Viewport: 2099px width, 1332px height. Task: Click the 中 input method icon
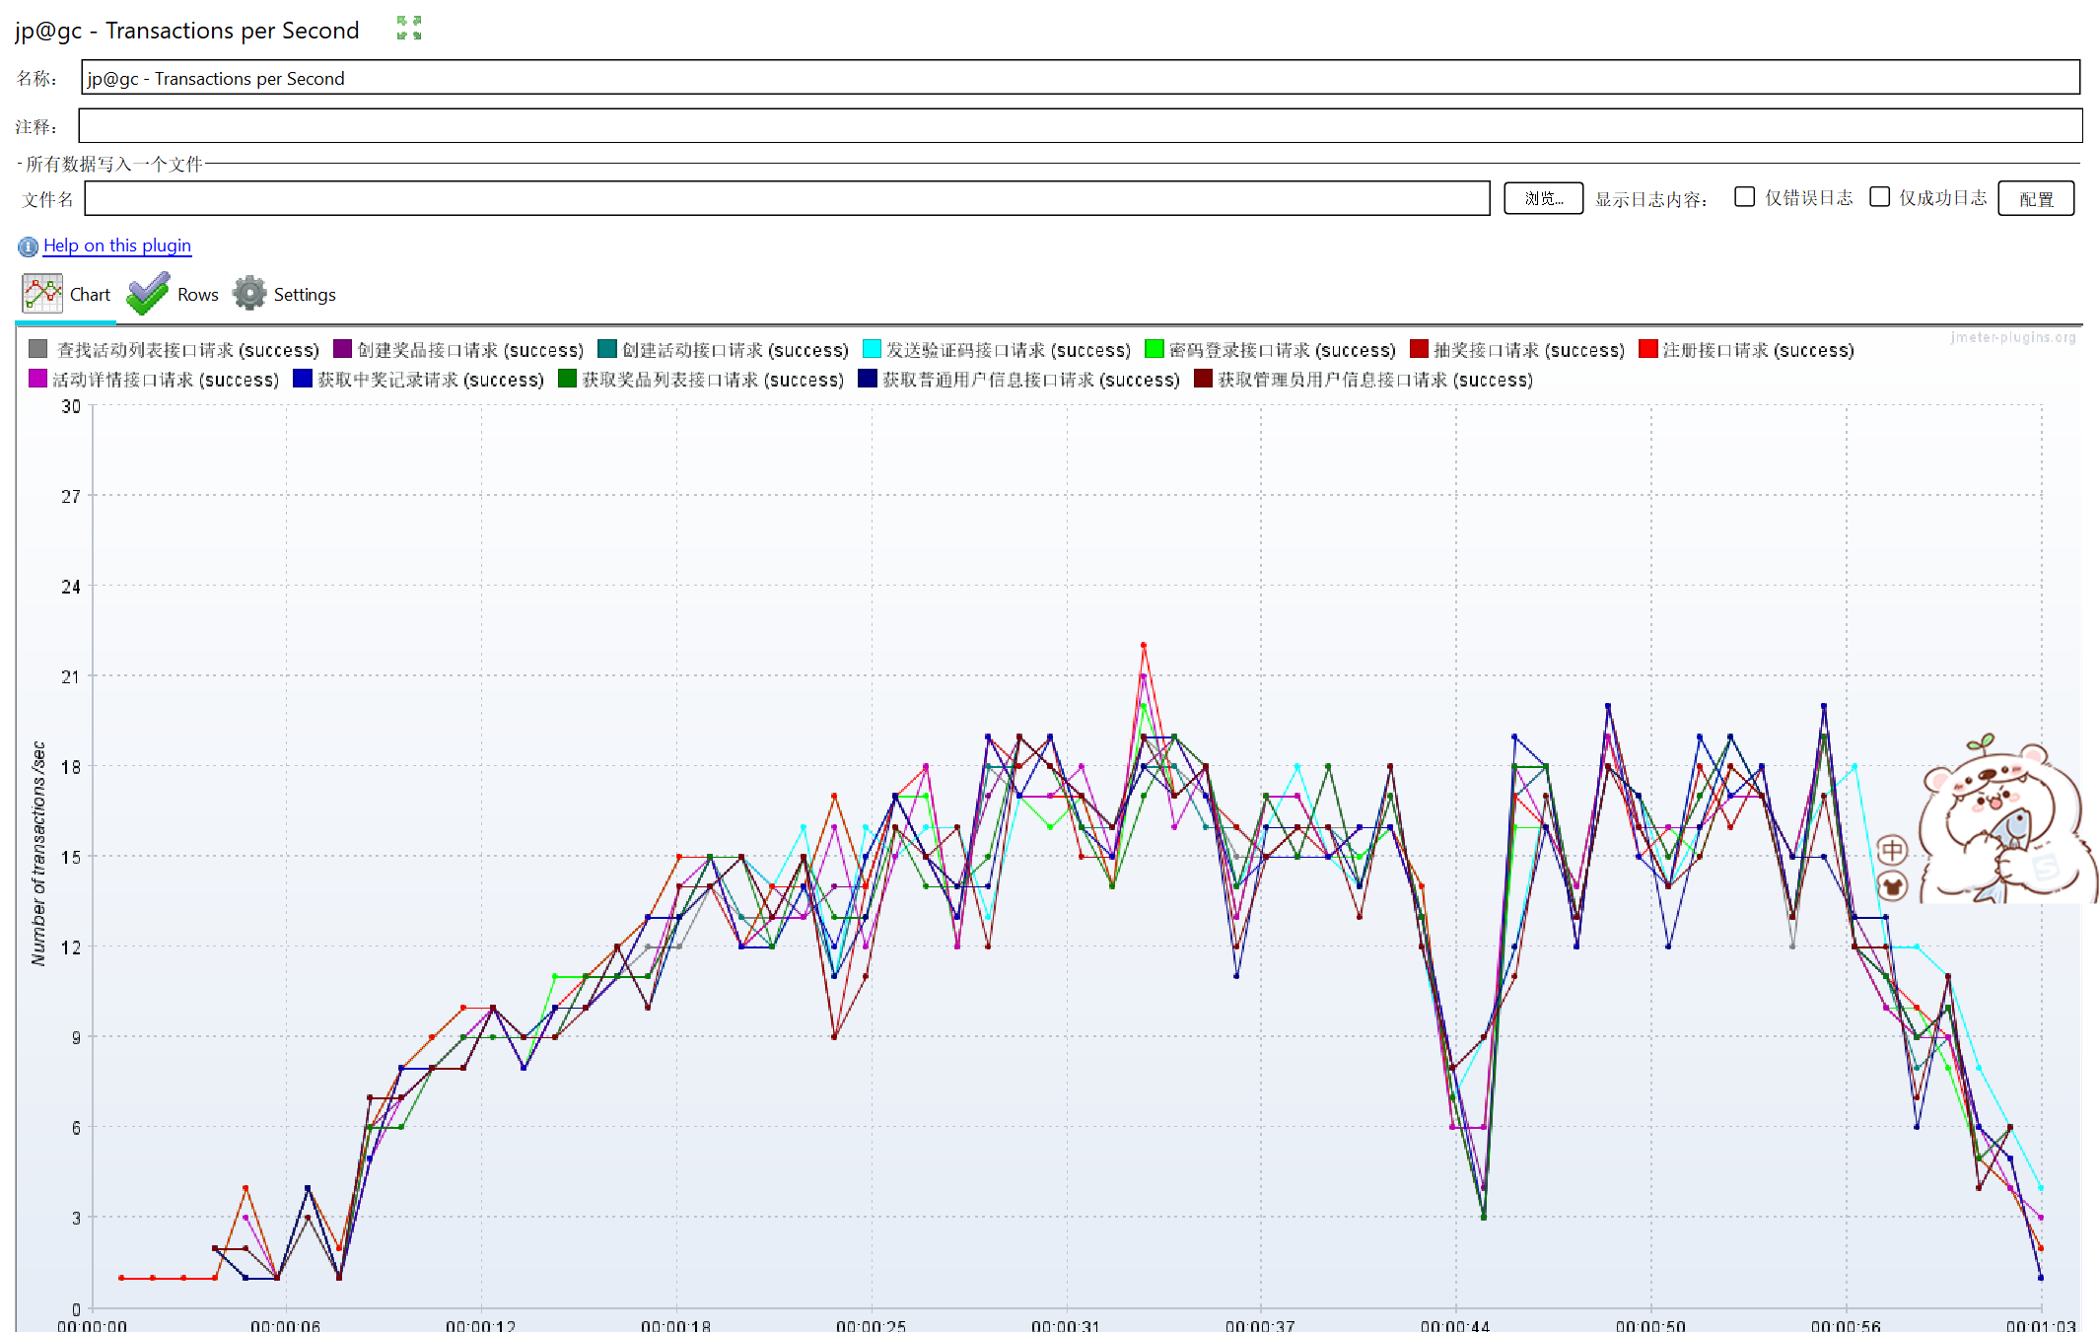[x=1891, y=849]
